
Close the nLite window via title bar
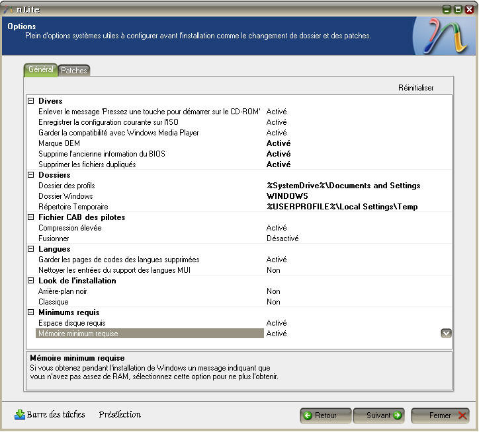pos(469,9)
